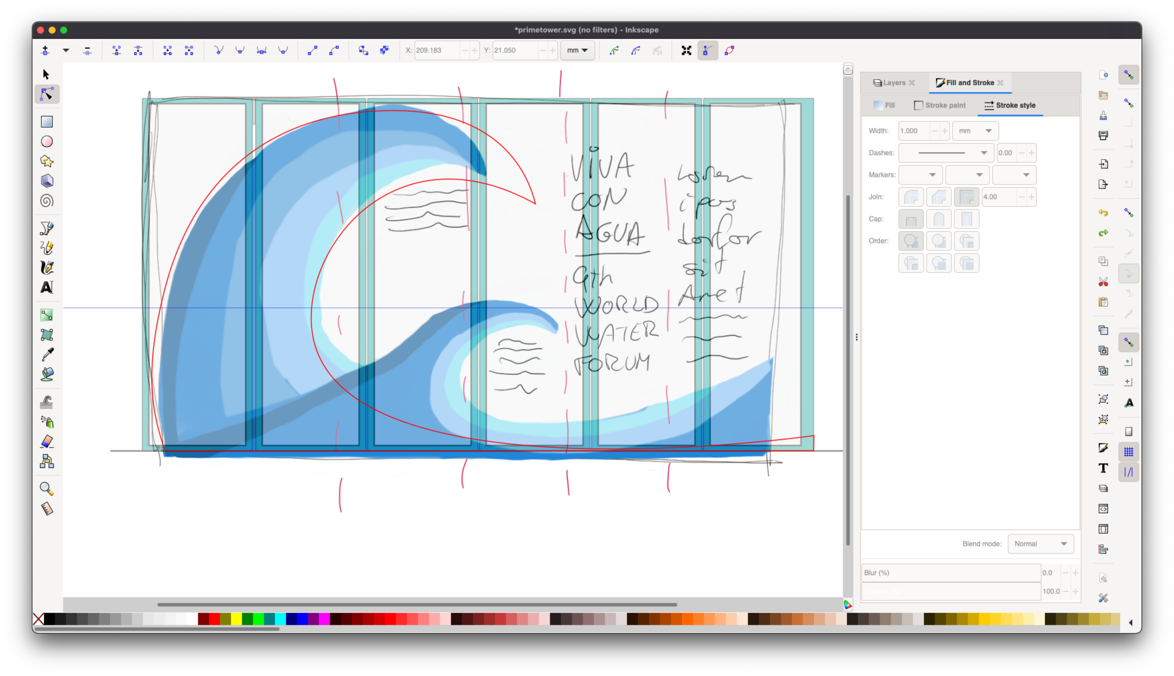Click the X coordinate input field
The height and width of the screenshot is (676, 1174).
click(436, 51)
